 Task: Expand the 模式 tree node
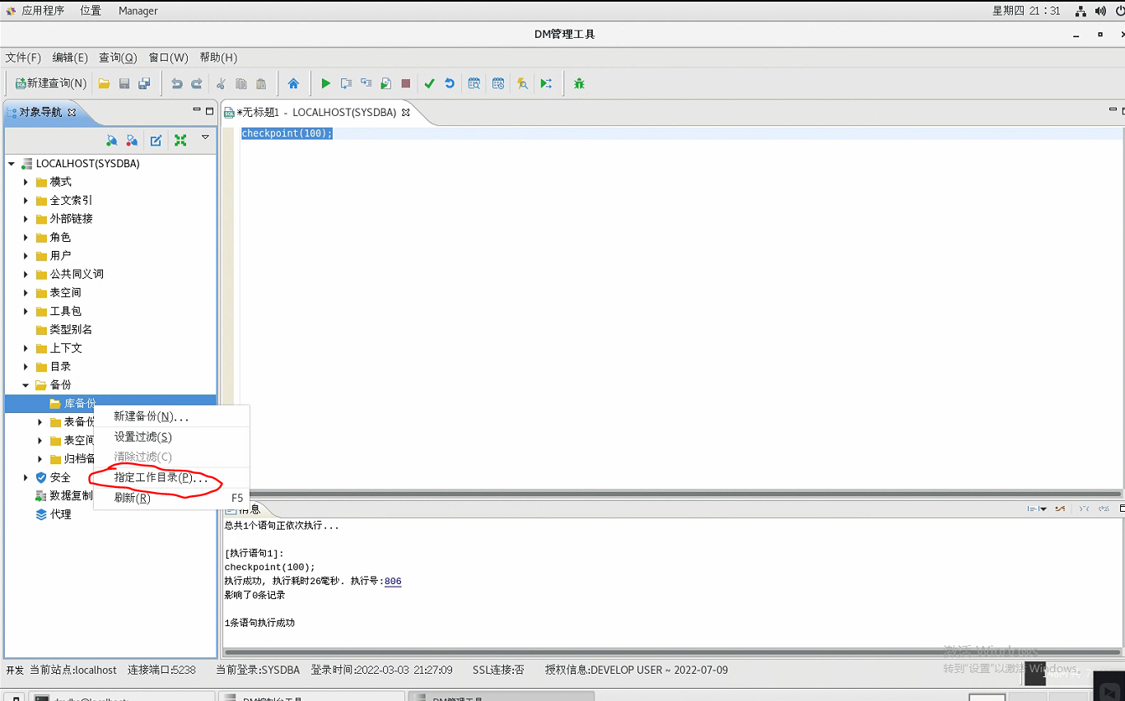26,182
